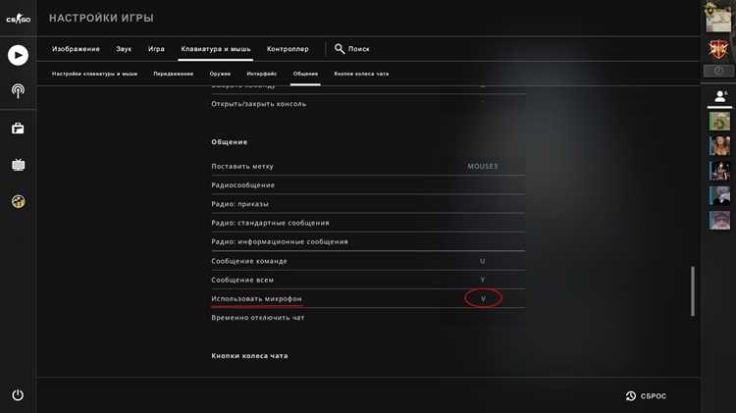Click the reset clock-arrow icon
736x413 pixels.
click(630, 396)
